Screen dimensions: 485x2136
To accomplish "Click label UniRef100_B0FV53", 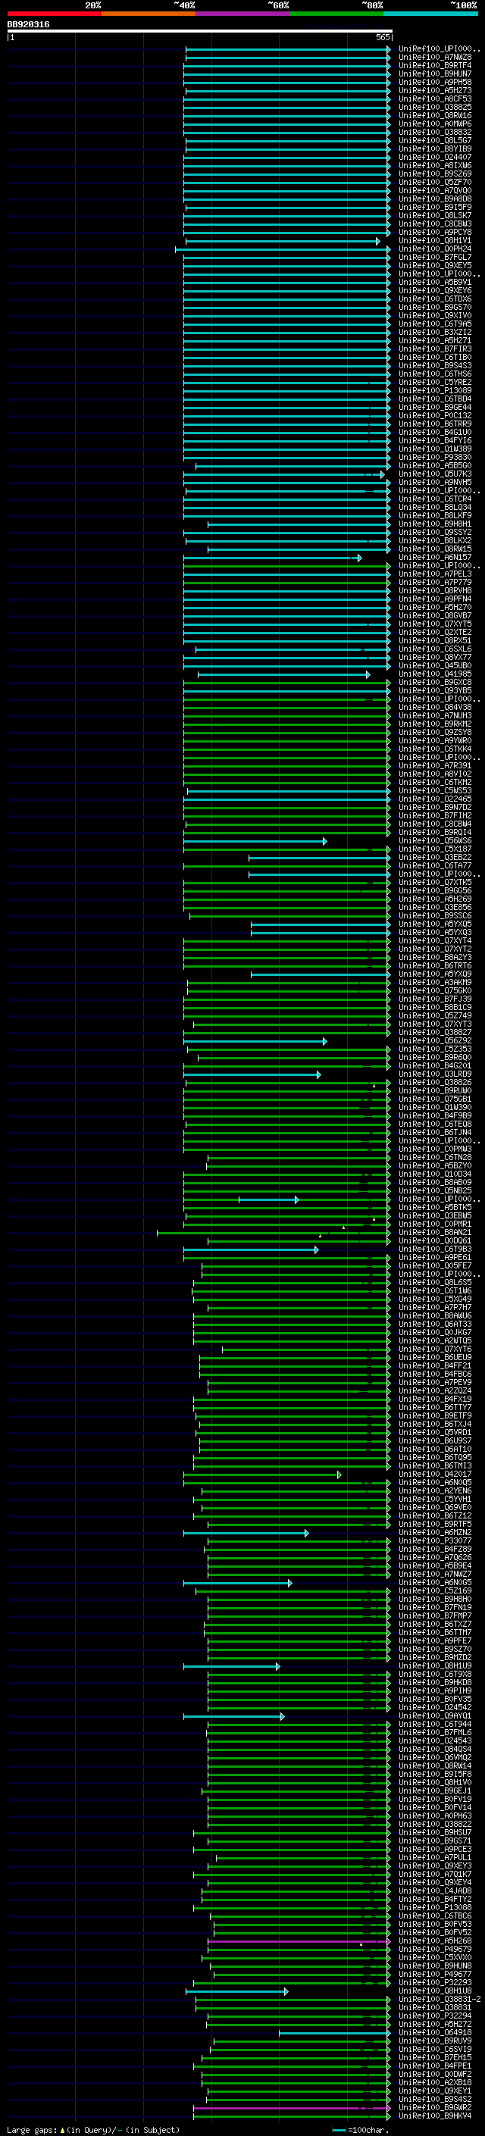I will click(x=435, y=1924).
